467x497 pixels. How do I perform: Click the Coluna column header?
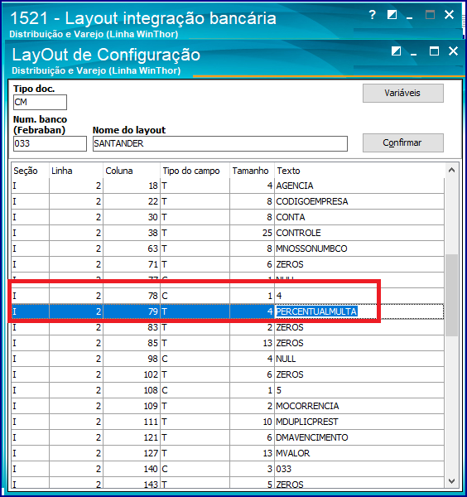click(x=132, y=171)
